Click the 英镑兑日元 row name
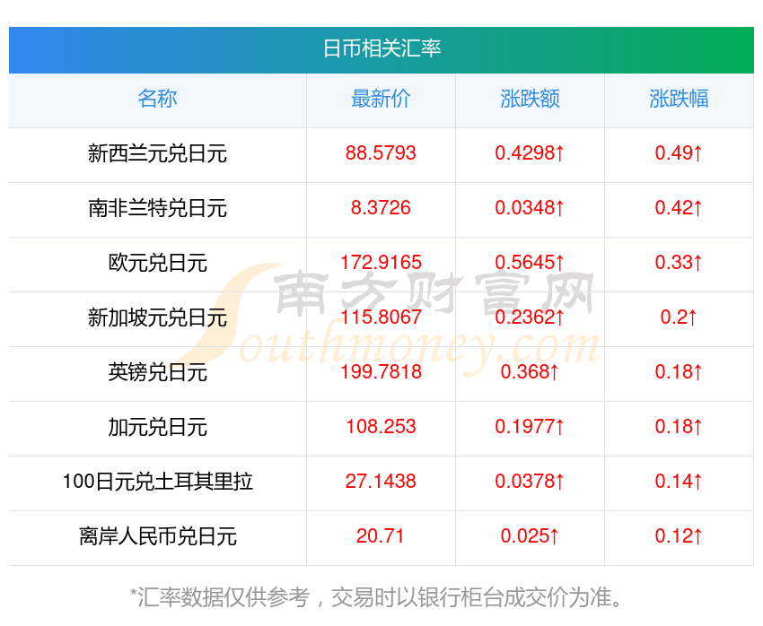Screen dimensions: 763x626 click(157, 372)
